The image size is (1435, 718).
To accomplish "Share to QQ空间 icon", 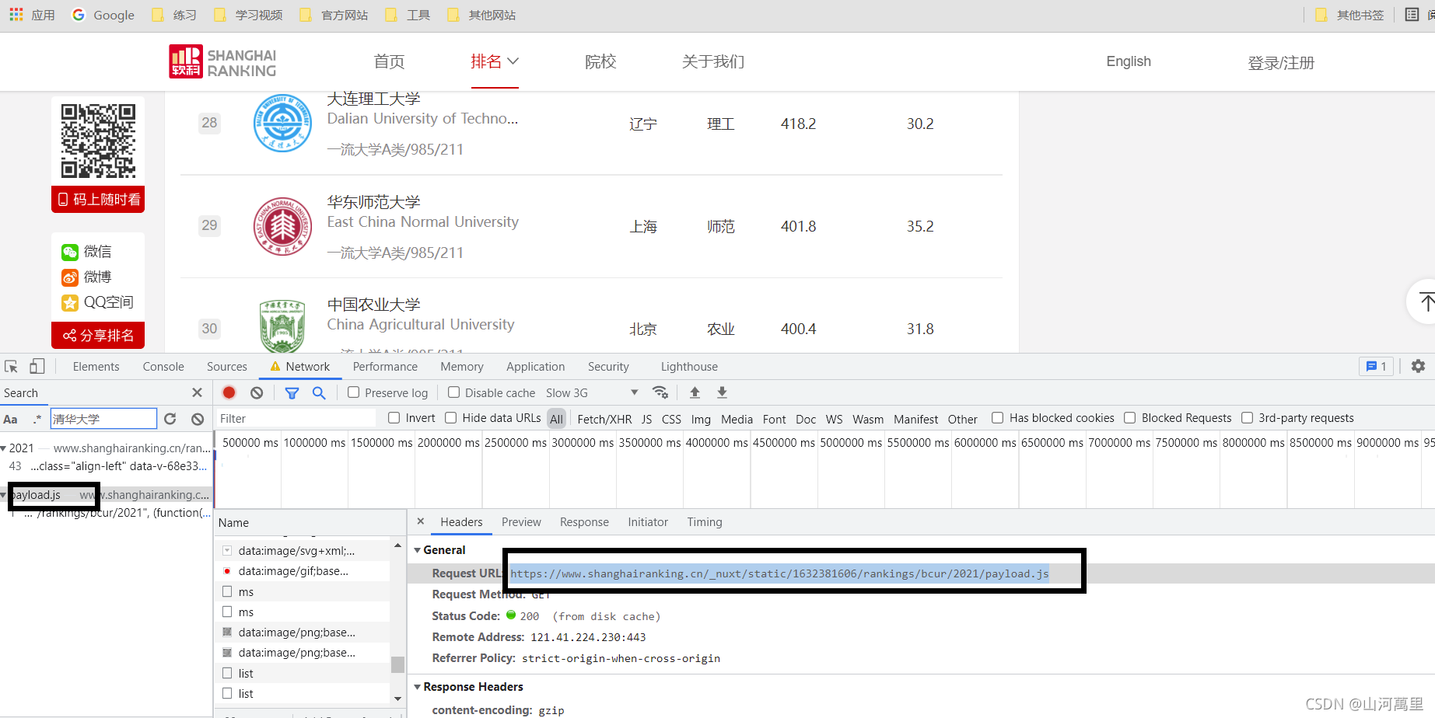I will [x=69, y=303].
